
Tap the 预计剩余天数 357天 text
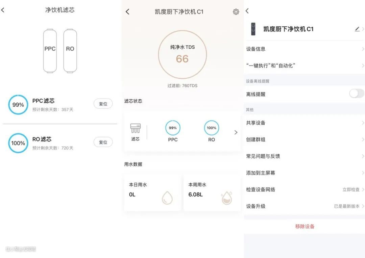[x=53, y=109]
